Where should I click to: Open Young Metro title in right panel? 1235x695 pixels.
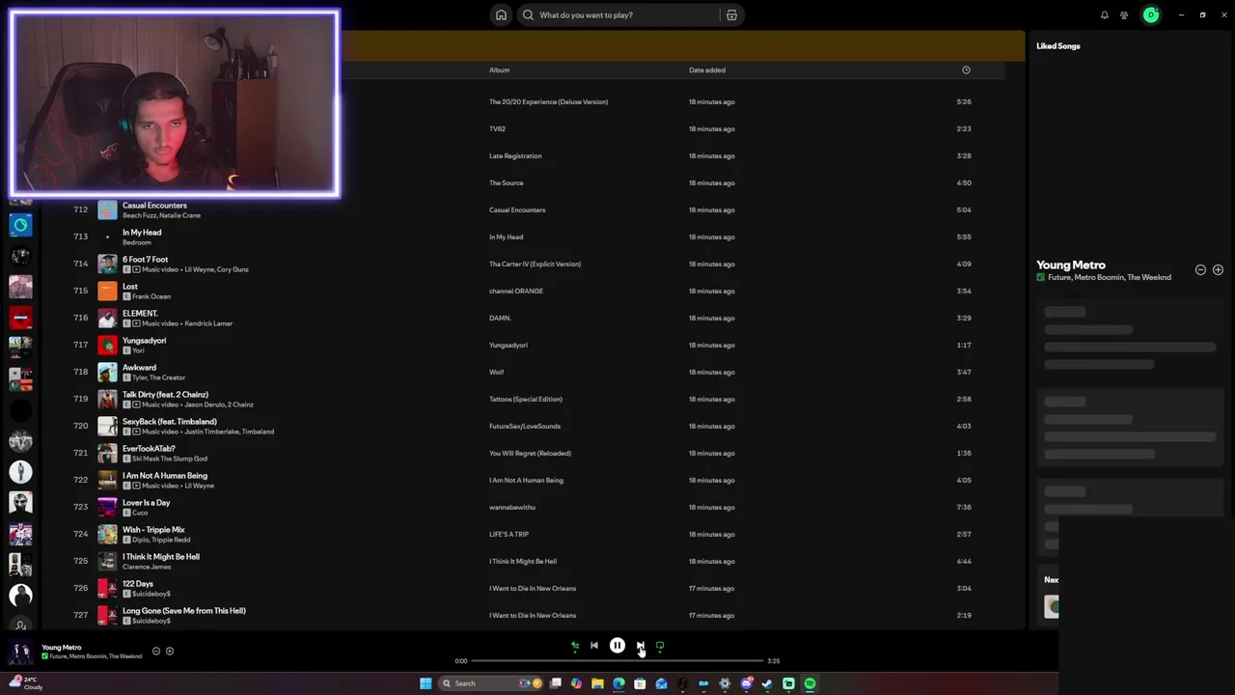[1071, 264]
